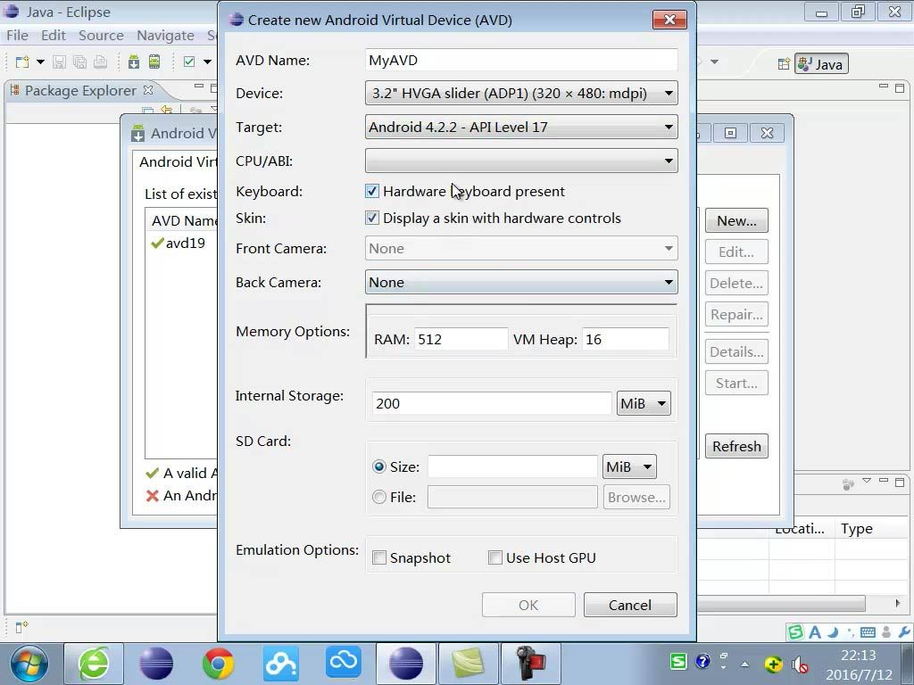Open the Front Camera dropdown
914x685 pixels.
[521, 248]
